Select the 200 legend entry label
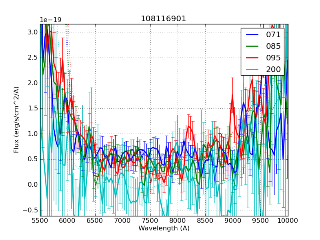This screenshot has height=240, width=320. click(x=274, y=69)
